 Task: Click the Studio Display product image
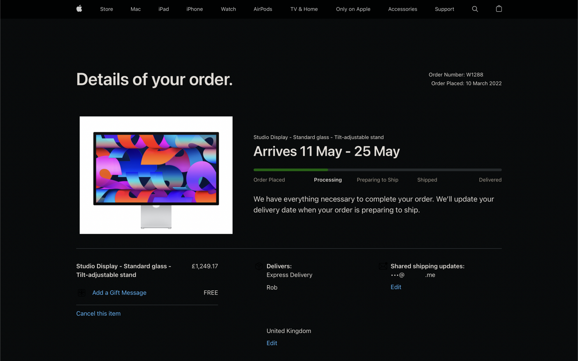tap(156, 175)
